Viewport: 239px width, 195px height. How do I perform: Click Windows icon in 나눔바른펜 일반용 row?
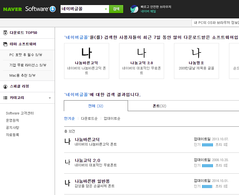point(226,186)
